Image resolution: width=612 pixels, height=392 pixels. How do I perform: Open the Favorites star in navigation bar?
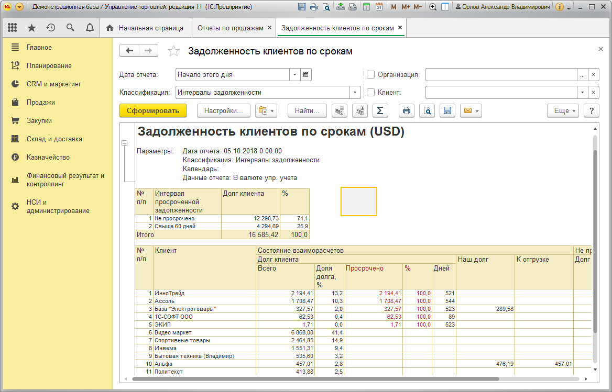(x=31, y=28)
